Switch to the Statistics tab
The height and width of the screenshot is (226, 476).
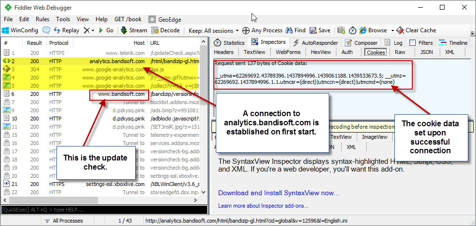click(x=229, y=43)
